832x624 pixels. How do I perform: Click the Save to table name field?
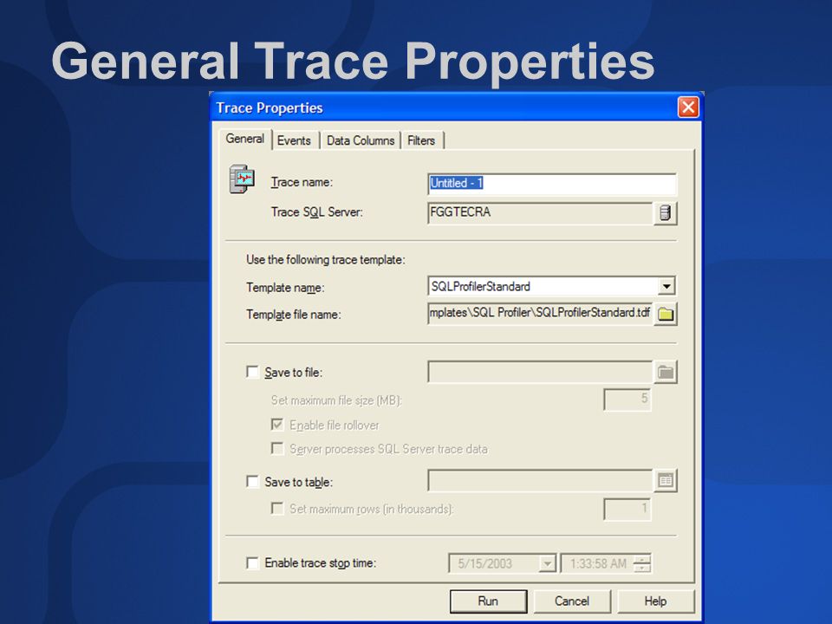pos(540,481)
